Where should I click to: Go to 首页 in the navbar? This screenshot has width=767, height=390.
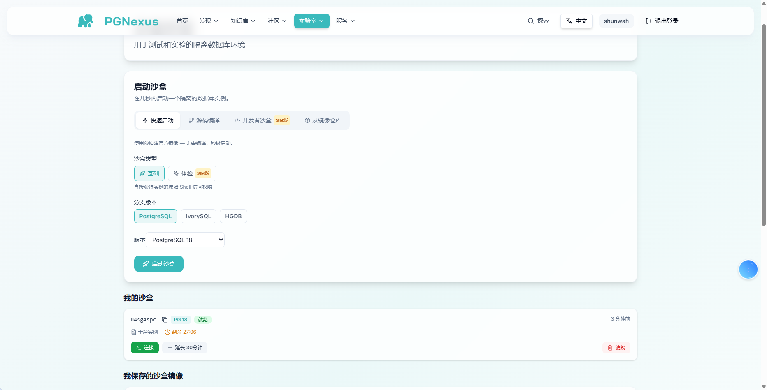(x=182, y=21)
